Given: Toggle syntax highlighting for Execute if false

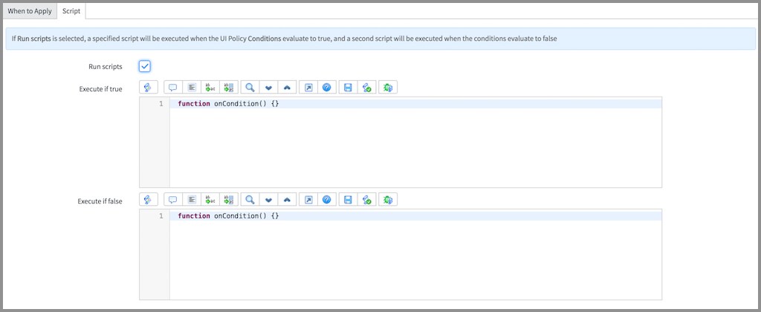Looking at the screenshot, I should [x=149, y=199].
